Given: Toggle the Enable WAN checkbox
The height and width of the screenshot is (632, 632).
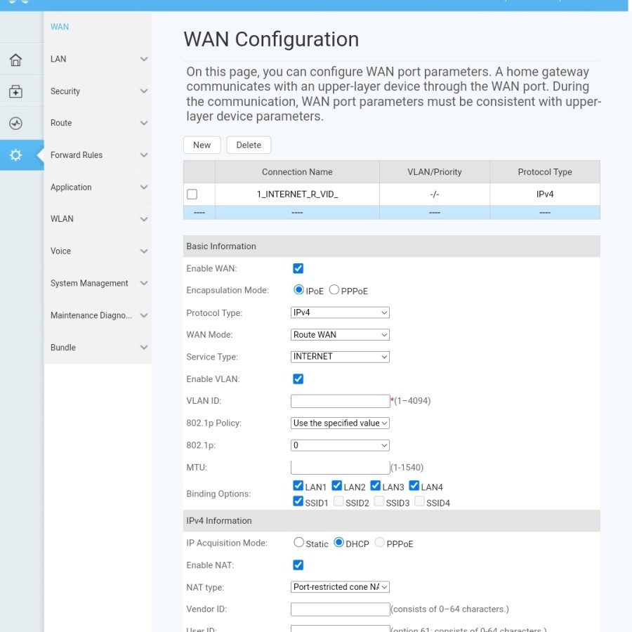Looking at the screenshot, I should point(298,268).
